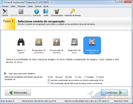133x104 pixels.
Task: Open the Extras menu
Action: click(x=30, y=6)
